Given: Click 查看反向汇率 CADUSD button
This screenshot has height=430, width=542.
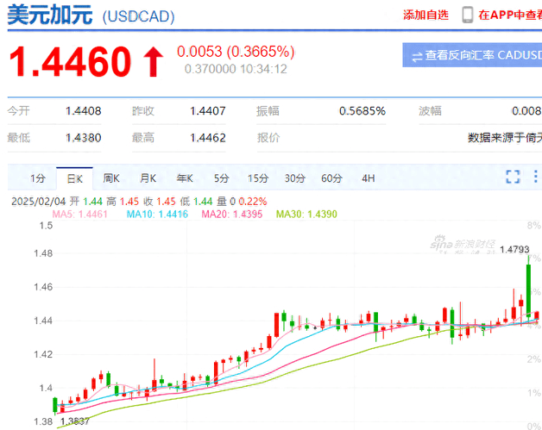Looking at the screenshot, I should point(472,55).
